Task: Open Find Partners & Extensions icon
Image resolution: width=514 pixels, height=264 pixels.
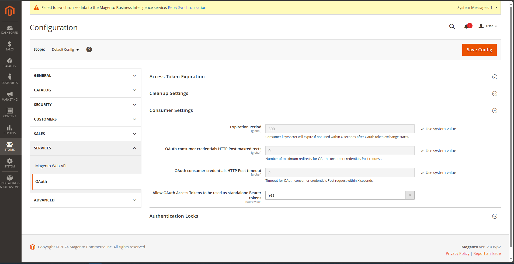Action: [10, 182]
